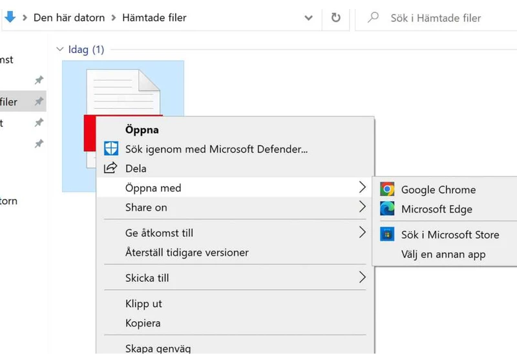Click the chevron before Den här datorn
This screenshot has height=362, width=517.
pos(25,17)
